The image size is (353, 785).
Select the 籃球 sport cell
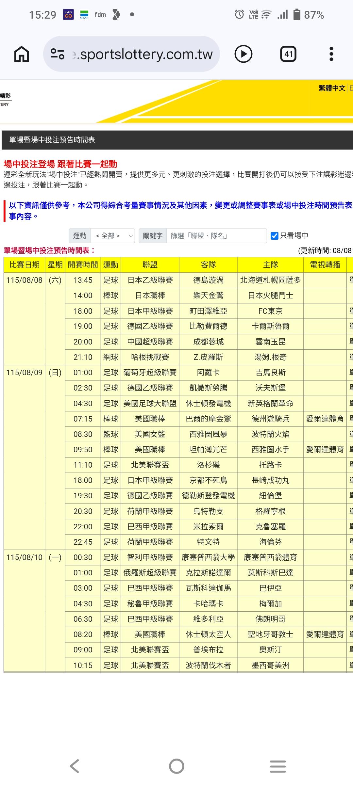111,434
